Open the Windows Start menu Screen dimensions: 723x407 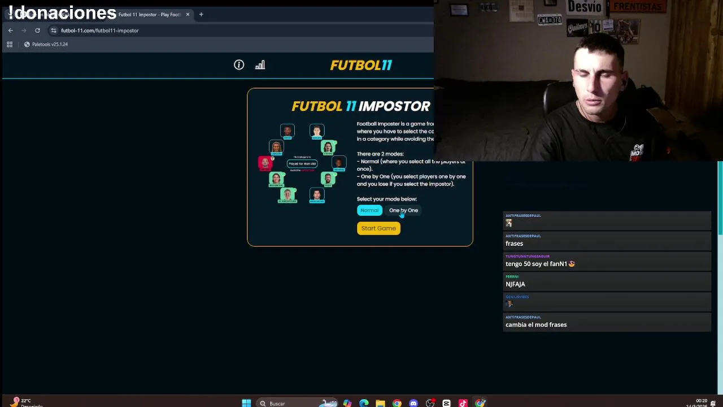click(x=246, y=403)
